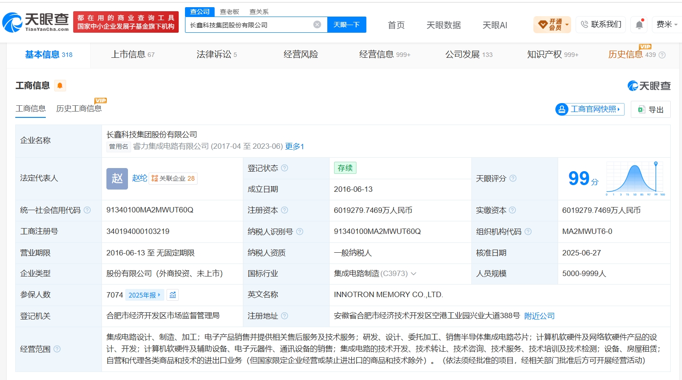682x380 pixels.
Task: Click the company name search input field
Action: 249,25
